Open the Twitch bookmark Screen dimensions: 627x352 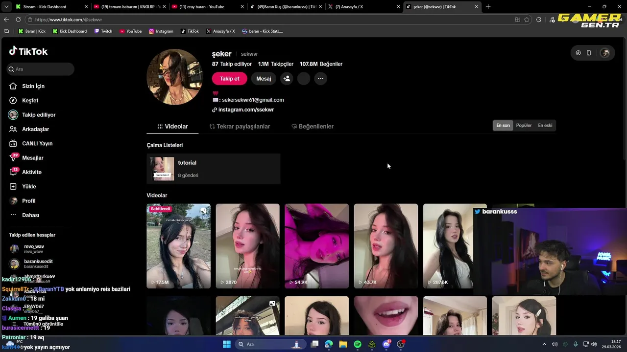click(103, 31)
